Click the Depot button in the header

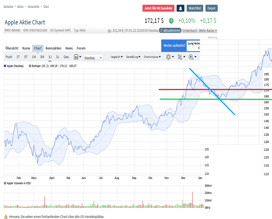coord(211,8)
